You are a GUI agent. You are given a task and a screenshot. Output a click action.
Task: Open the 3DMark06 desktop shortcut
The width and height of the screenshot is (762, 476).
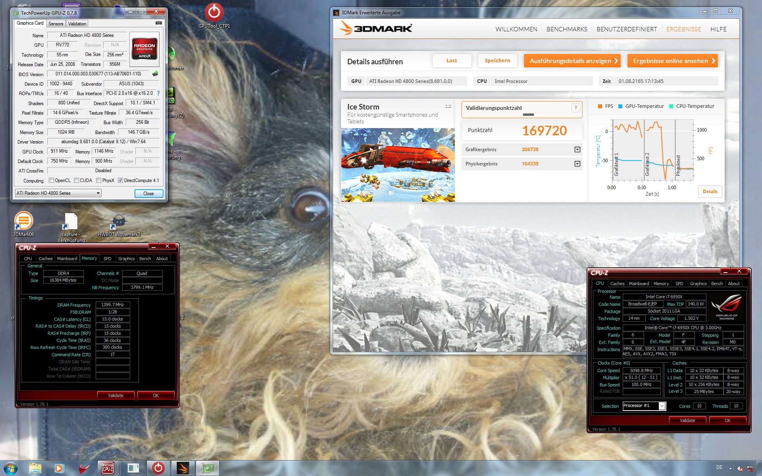click(23, 224)
